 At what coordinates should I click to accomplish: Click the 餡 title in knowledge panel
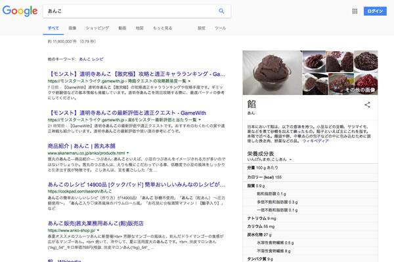click(252, 104)
